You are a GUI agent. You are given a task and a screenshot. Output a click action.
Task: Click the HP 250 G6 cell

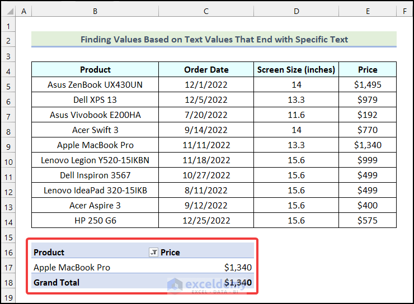click(x=95, y=221)
